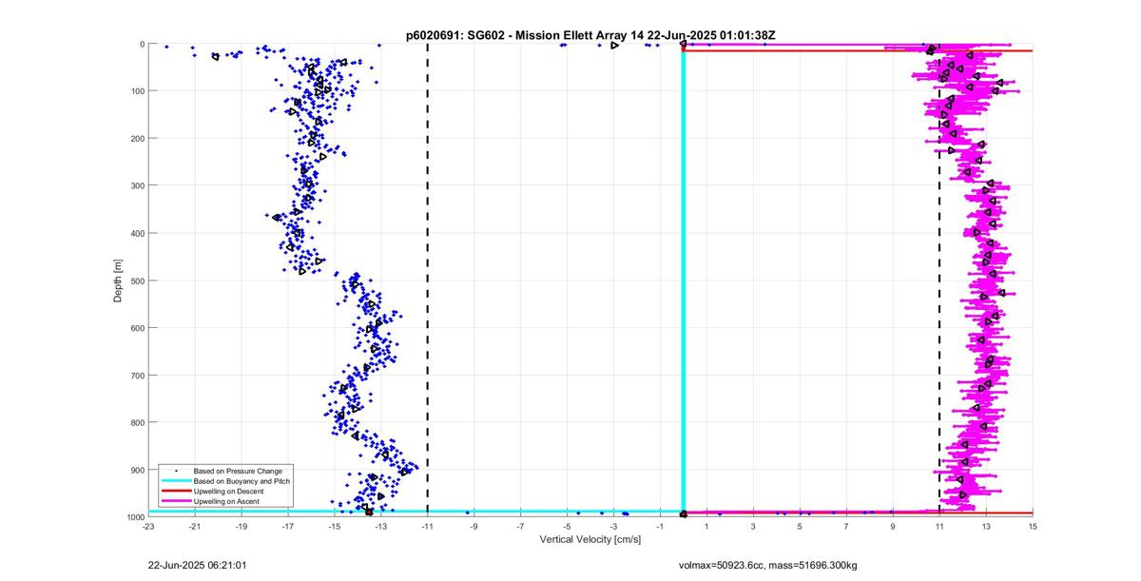This screenshot has width=1141, height=581.
Task: Click x-axis tick label '-3'
Action: [x=613, y=525]
